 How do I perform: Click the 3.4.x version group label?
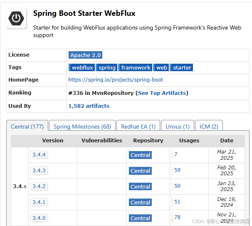coord(20,186)
